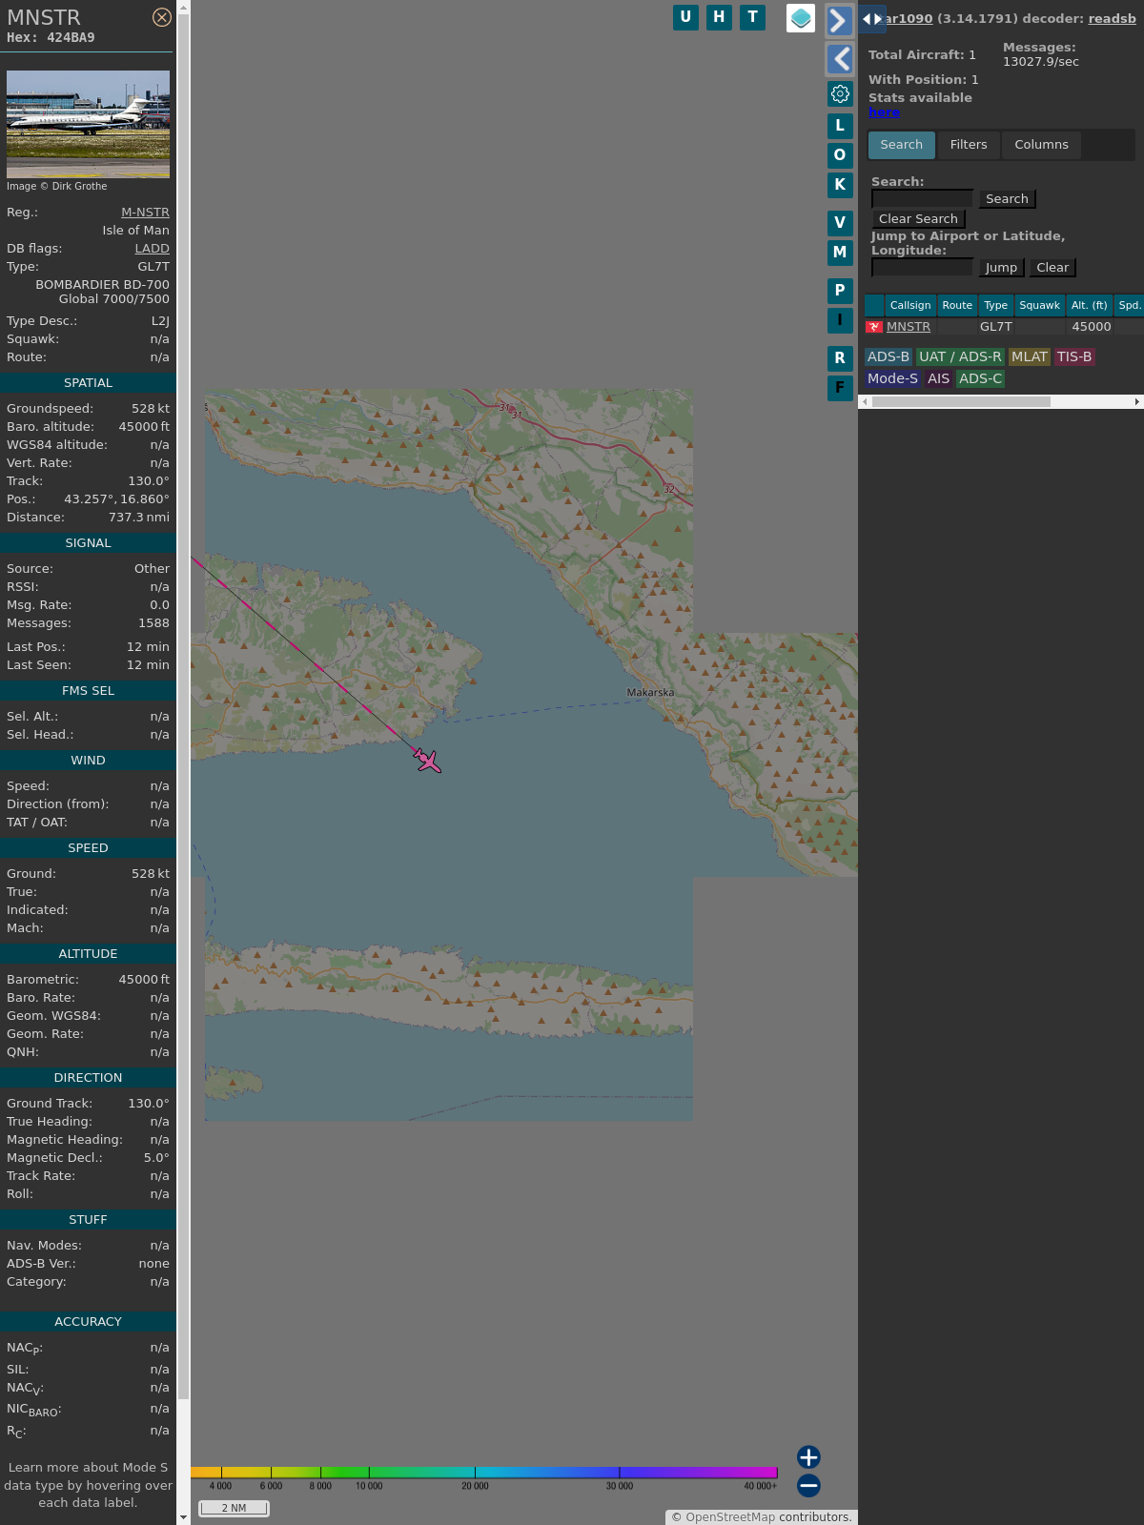Click the sidebar width toggle arrows
Image resolution: width=1144 pixels, height=1525 pixels.
pyautogui.click(x=872, y=18)
